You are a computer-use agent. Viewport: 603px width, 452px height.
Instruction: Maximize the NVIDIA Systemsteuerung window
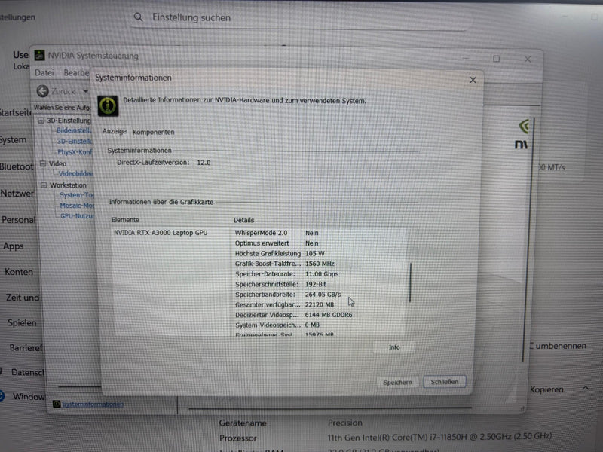(x=497, y=59)
